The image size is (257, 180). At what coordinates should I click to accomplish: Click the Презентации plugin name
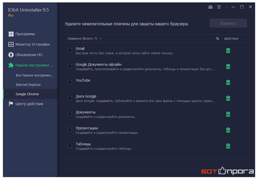coord(87,128)
